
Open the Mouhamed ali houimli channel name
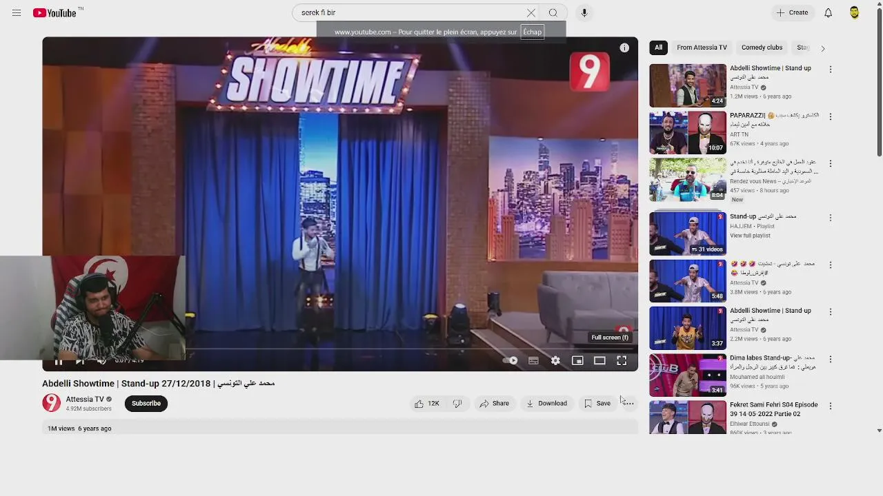(758, 378)
